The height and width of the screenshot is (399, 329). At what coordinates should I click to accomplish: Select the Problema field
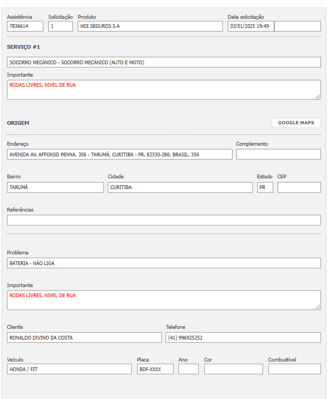tap(163, 263)
